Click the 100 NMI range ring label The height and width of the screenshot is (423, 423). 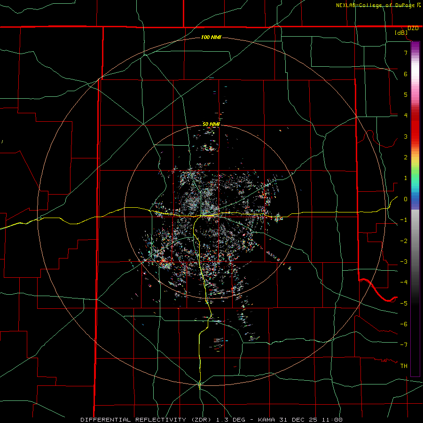click(211, 37)
